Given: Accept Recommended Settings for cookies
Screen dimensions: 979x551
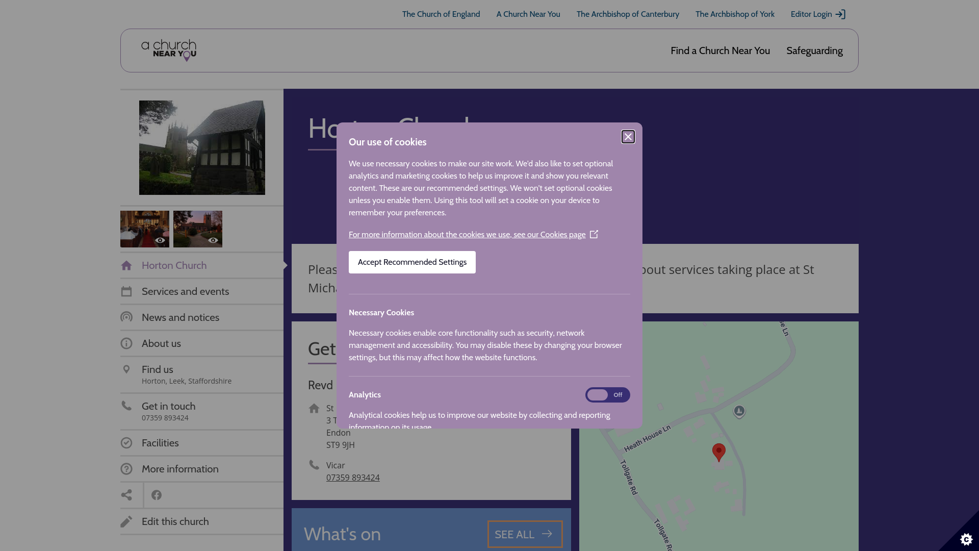Looking at the screenshot, I should coord(412,262).
